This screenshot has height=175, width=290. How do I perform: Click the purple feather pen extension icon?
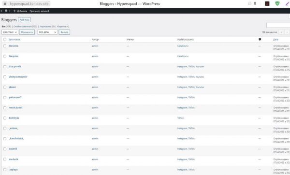pyautogui.click(x=288, y=3)
